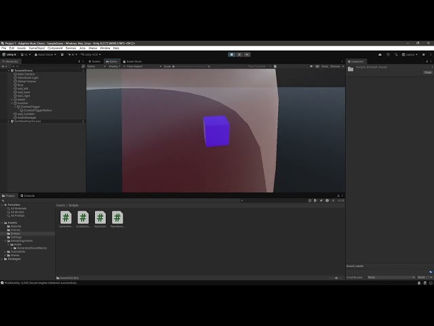The height and width of the screenshot is (326, 434).
Task: Toggle Gizmos in Game view
Action: click(x=335, y=67)
